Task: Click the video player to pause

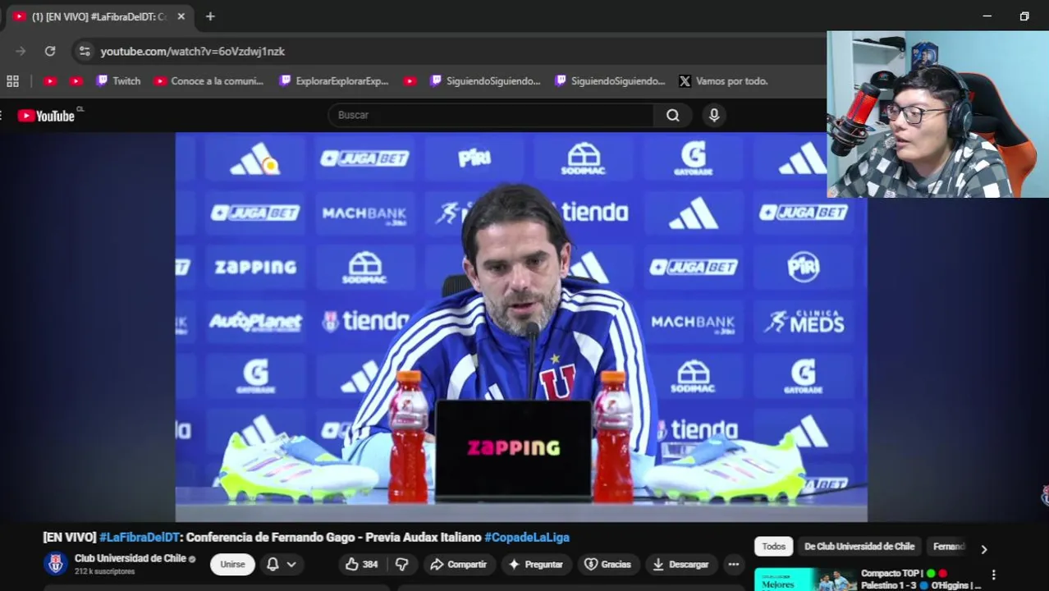Action: click(521, 327)
